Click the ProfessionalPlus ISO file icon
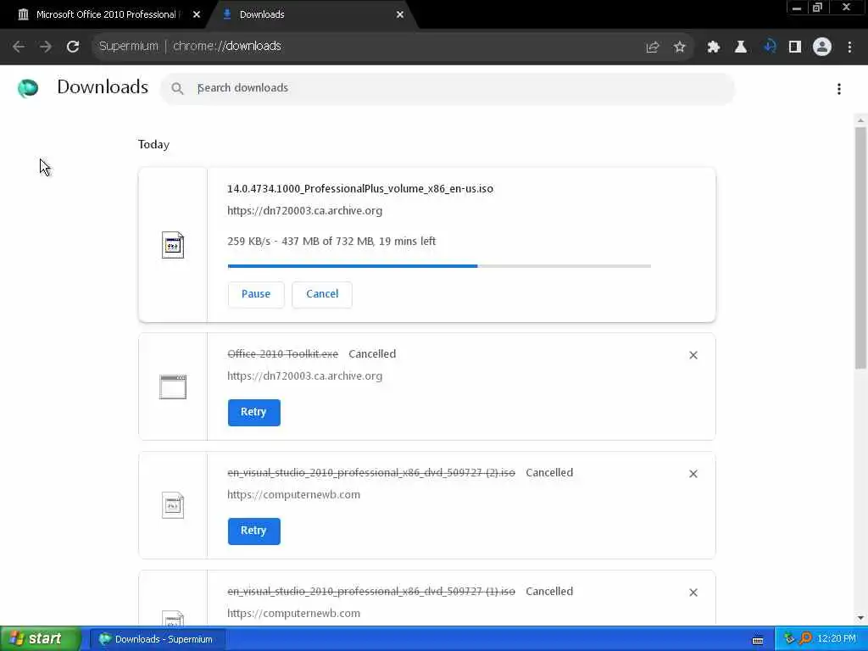The image size is (868, 651). coord(173,245)
